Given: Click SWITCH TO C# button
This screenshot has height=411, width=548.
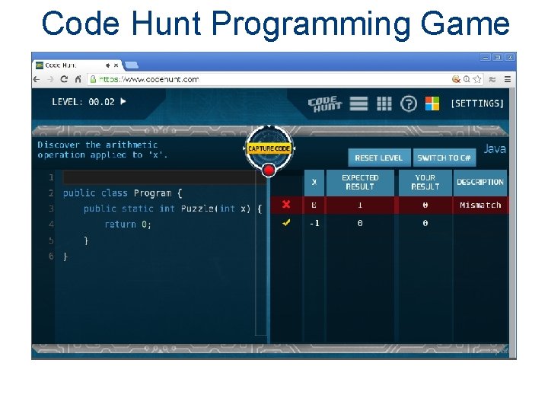Looking at the screenshot, I should coord(444,158).
